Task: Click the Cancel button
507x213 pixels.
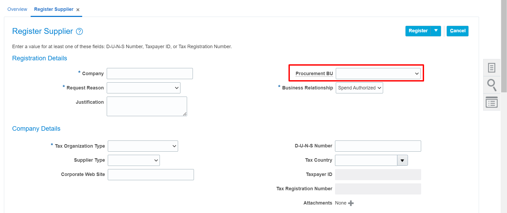Action: [457, 31]
